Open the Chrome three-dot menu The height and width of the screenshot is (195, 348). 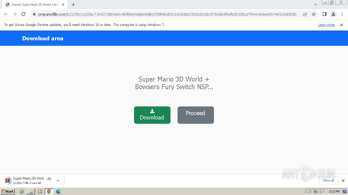pyautogui.click(x=342, y=14)
